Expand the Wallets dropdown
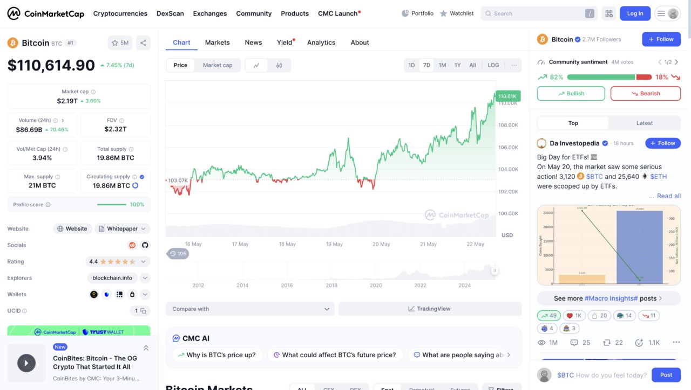The image size is (691, 390). coord(144,294)
